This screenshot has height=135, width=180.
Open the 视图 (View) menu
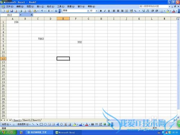pos(30,6)
